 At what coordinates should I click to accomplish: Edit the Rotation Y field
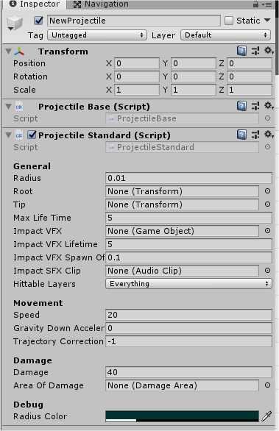pyautogui.click(x=194, y=76)
